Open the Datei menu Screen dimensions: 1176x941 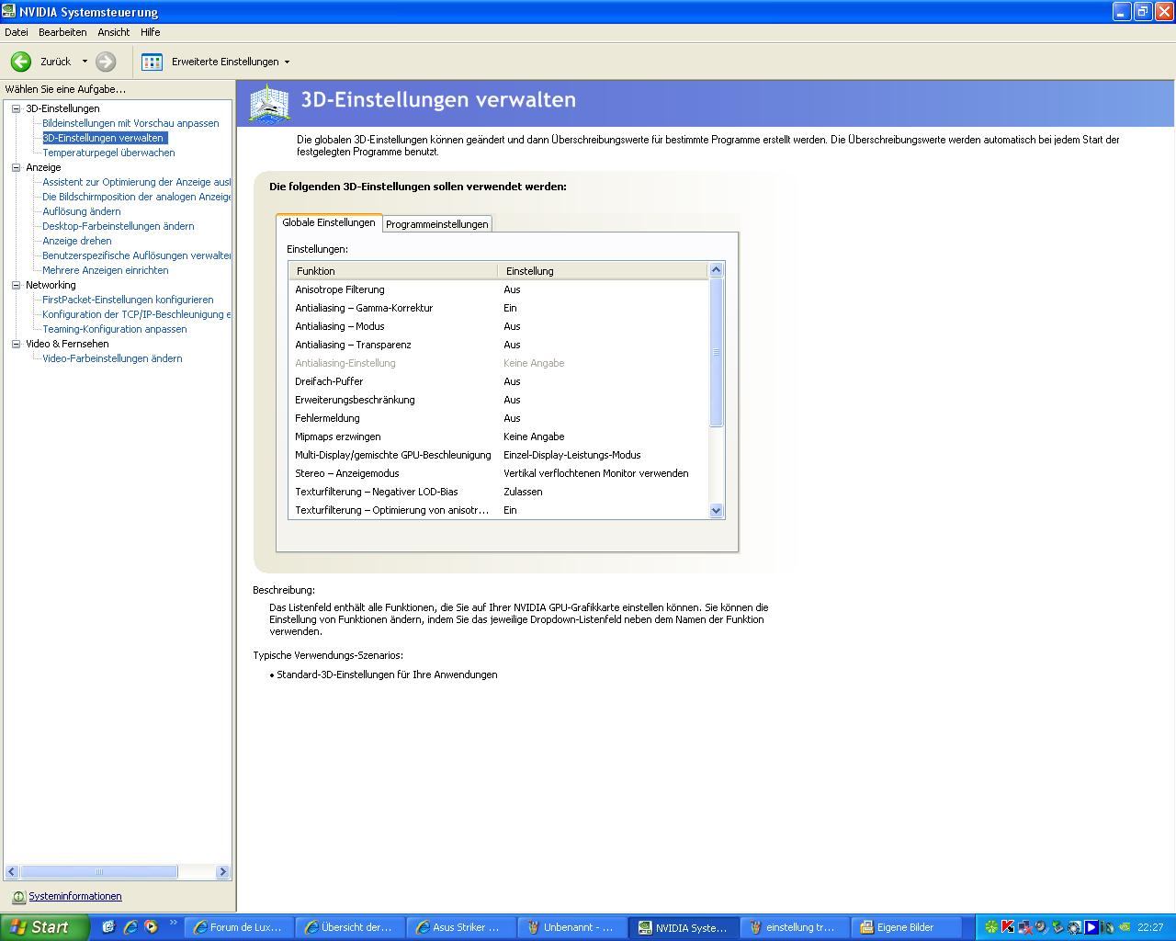[x=17, y=32]
